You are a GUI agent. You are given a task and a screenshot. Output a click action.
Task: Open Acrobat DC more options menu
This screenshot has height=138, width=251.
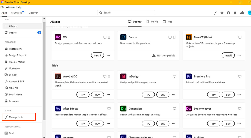coord(108,95)
